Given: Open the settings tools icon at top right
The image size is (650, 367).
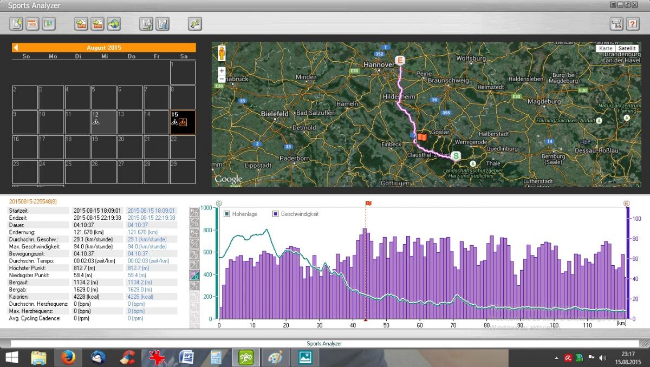Looking at the screenshot, I should [616, 24].
